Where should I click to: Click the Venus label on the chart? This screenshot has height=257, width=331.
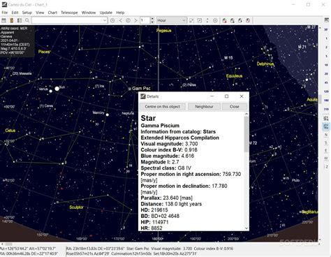click(43, 89)
